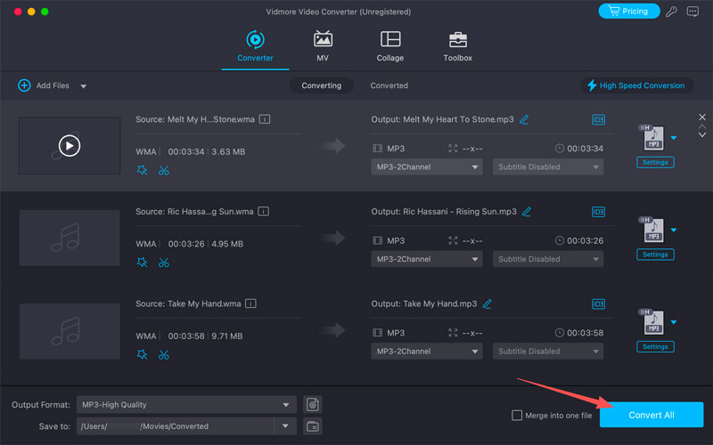Open edit effects for Melt My Heart source
This screenshot has width=713, height=445.
(x=143, y=170)
